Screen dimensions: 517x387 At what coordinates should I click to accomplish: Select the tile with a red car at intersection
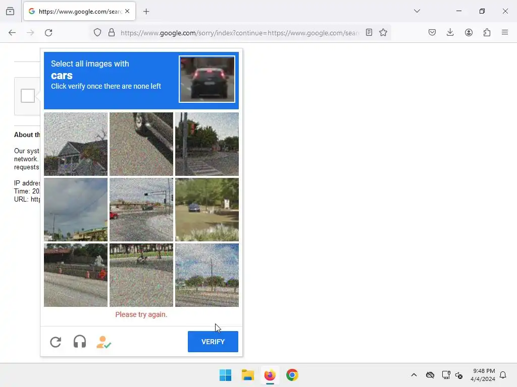point(141,210)
